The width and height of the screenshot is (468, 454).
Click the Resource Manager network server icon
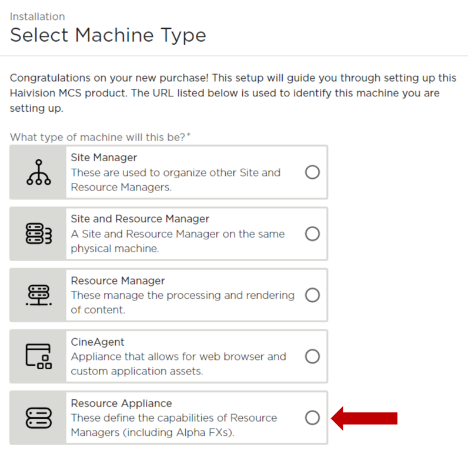pyautogui.click(x=39, y=295)
